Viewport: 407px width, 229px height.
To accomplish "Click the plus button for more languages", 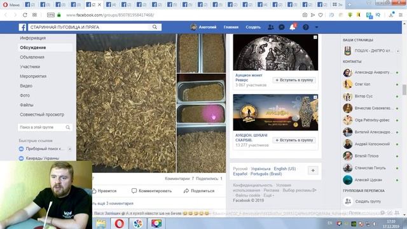I will tap(313, 170).
